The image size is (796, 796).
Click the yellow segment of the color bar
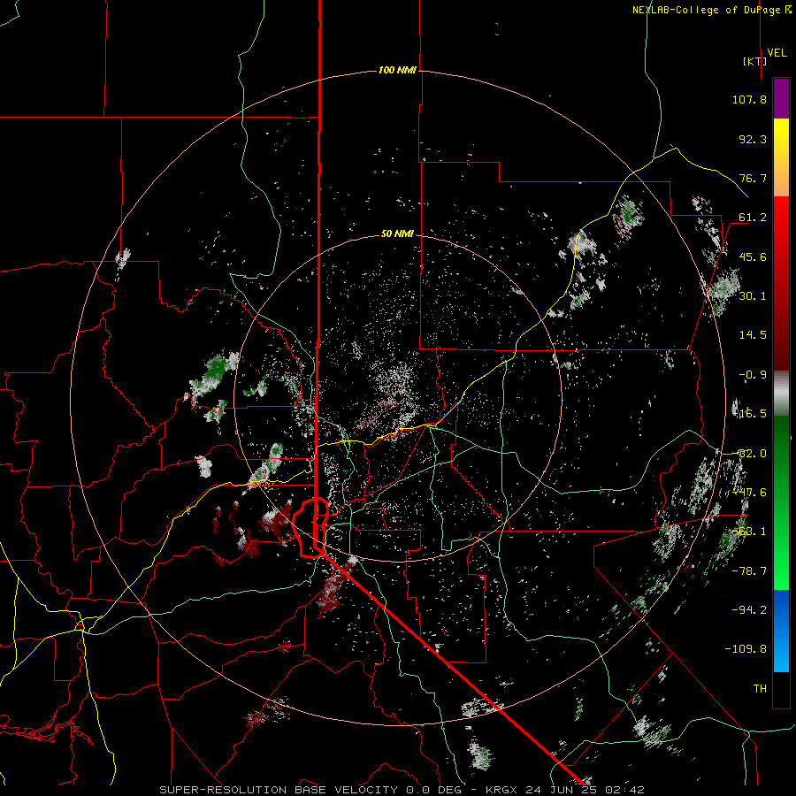pos(781,138)
